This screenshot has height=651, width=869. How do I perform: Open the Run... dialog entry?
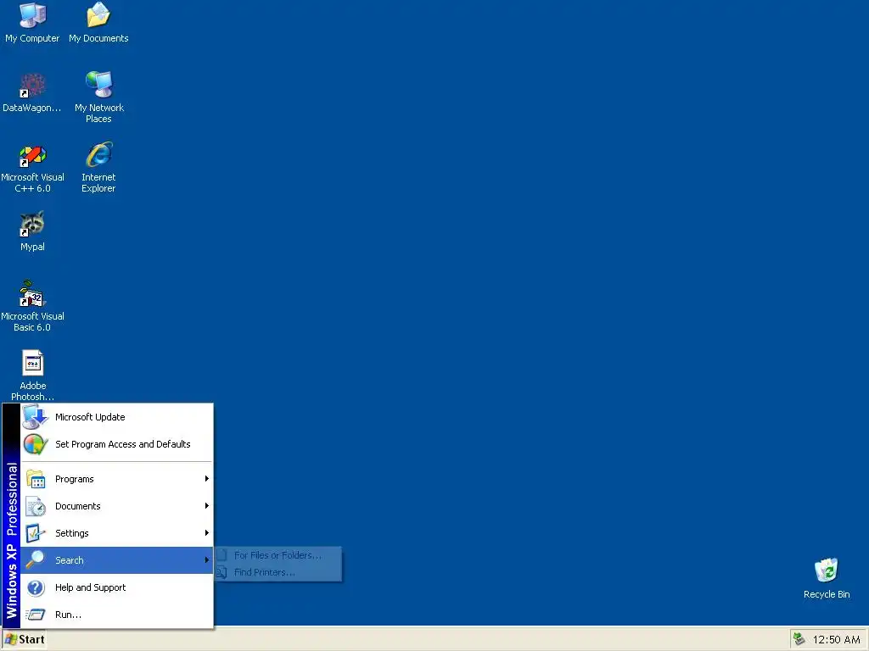click(117, 615)
